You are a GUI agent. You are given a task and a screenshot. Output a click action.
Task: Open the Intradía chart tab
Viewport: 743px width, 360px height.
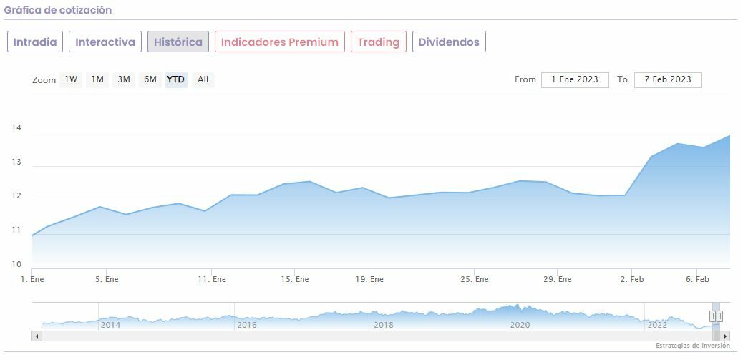pyautogui.click(x=35, y=42)
